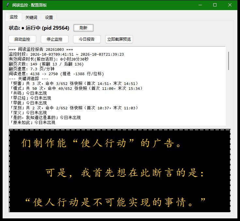Click the 「早已经」今日未出现 line
240x221 pixels.
pos(30,98)
